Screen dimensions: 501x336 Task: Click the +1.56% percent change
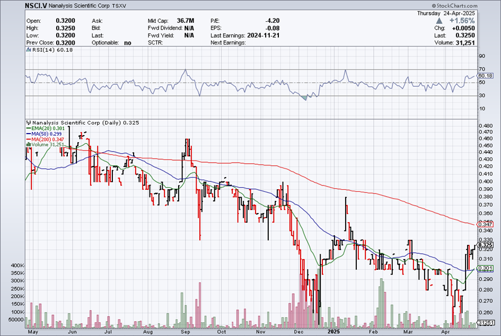(462, 21)
